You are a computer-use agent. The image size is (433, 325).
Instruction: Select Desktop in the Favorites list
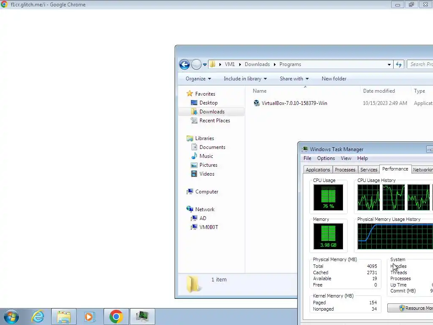tap(208, 103)
